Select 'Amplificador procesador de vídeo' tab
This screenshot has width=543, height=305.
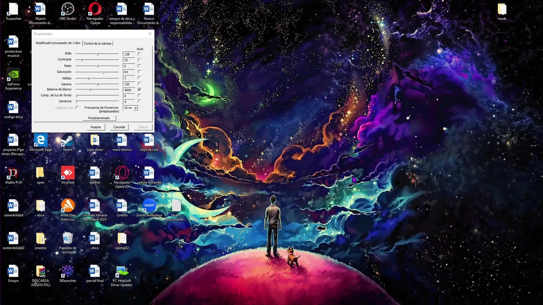click(x=58, y=43)
